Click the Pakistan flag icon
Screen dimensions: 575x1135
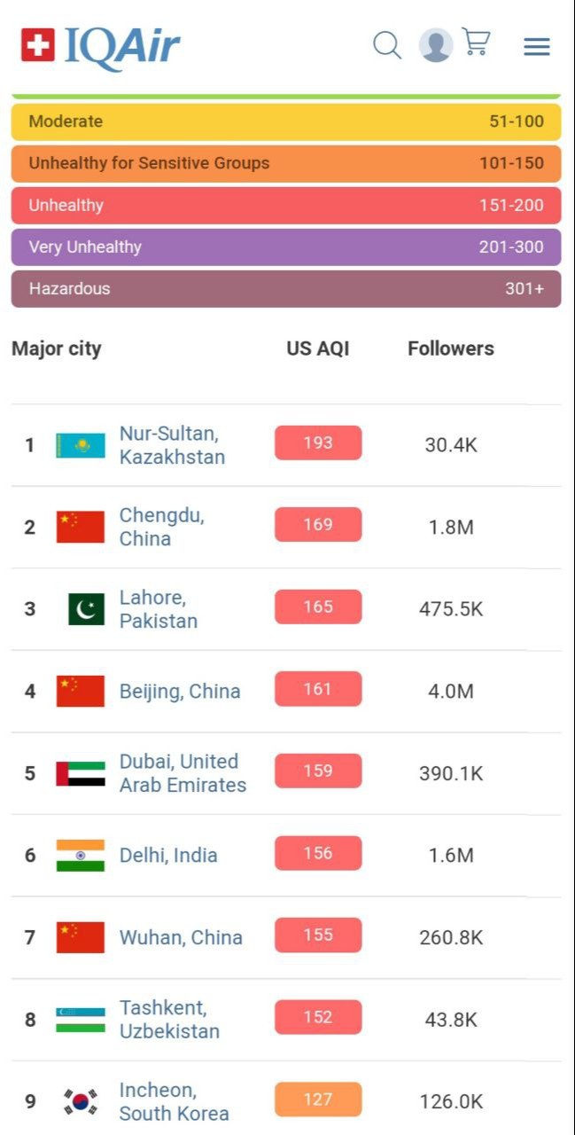click(x=86, y=609)
